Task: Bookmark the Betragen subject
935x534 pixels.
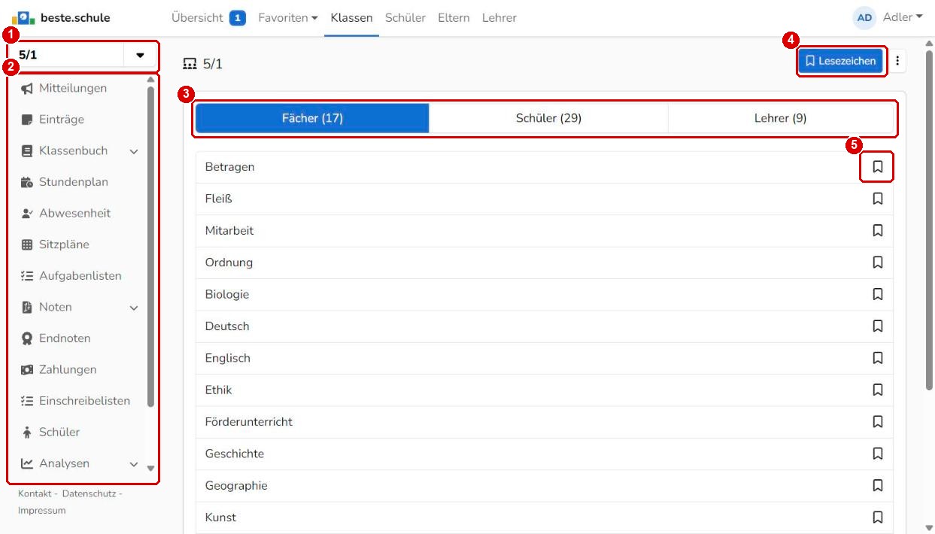Action: point(877,167)
